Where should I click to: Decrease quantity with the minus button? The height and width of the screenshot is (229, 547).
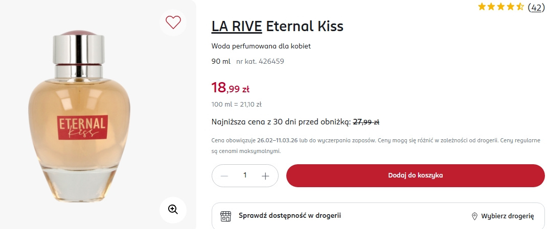click(x=224, y=175)
